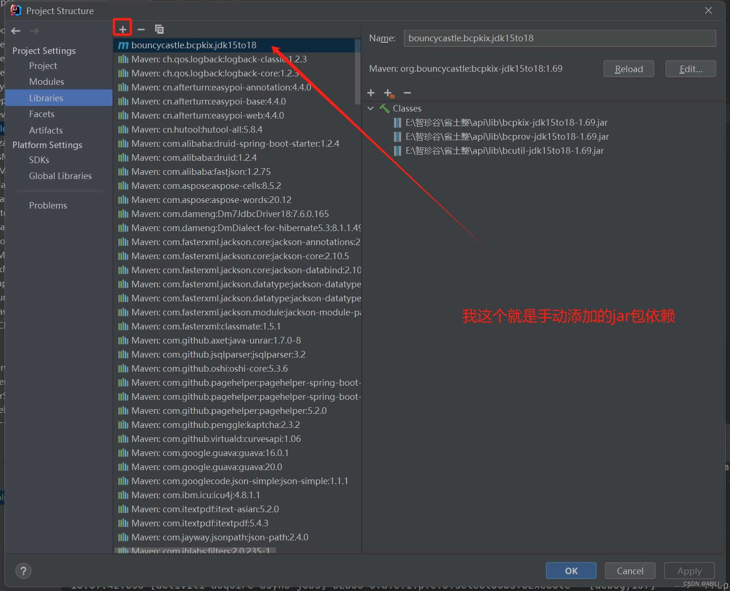
Task: Click inside the library Name input field
Action: click(x=559, y=38)
